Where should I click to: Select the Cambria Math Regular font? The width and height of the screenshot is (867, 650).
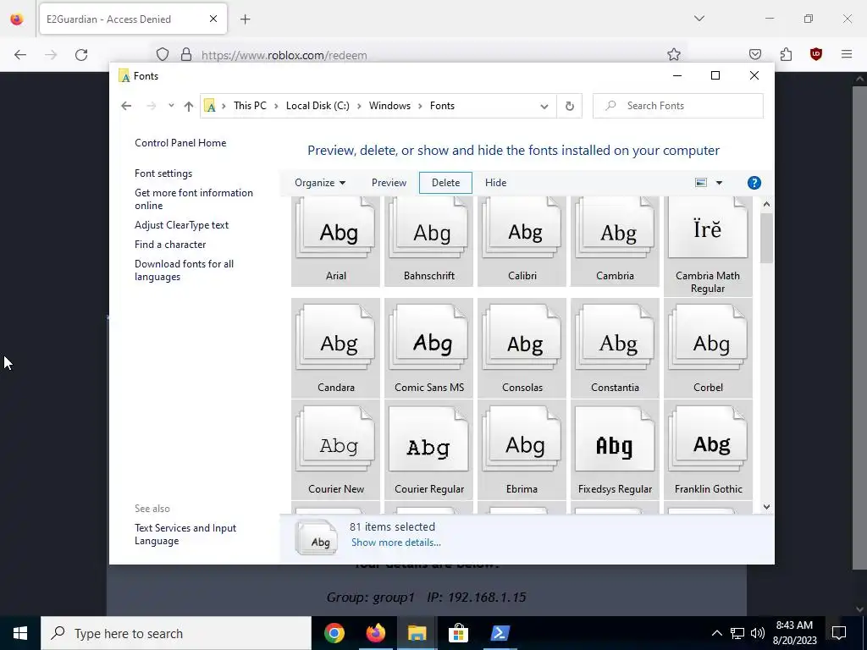click(708, 246)
